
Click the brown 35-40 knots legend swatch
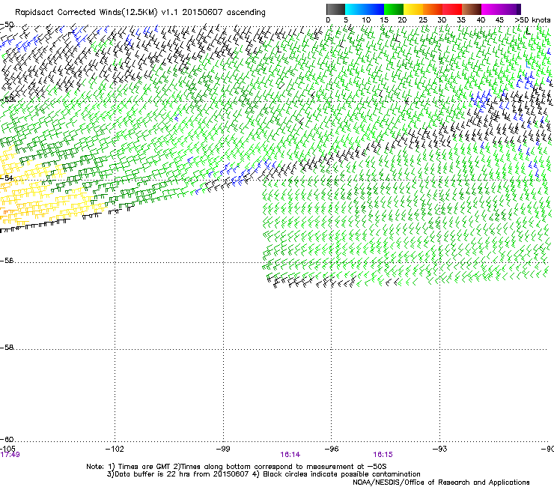472,9
